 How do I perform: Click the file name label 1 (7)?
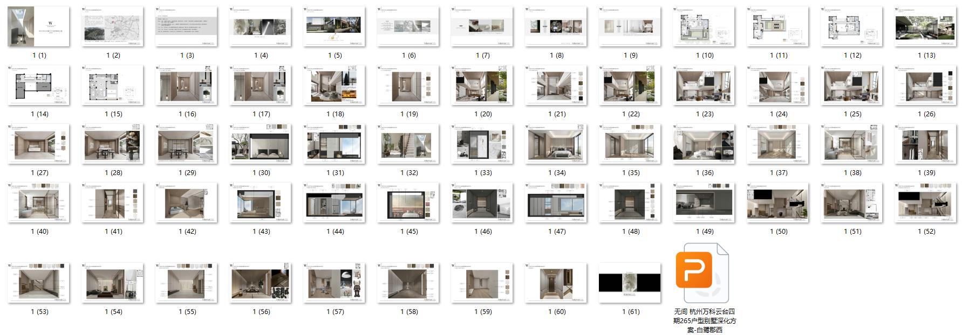click(x=483, y=55)
